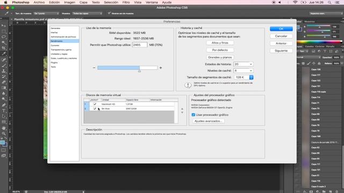
Task: Click the memory usage slider handle
Action: pyautogui.click(x=139, y=71)
